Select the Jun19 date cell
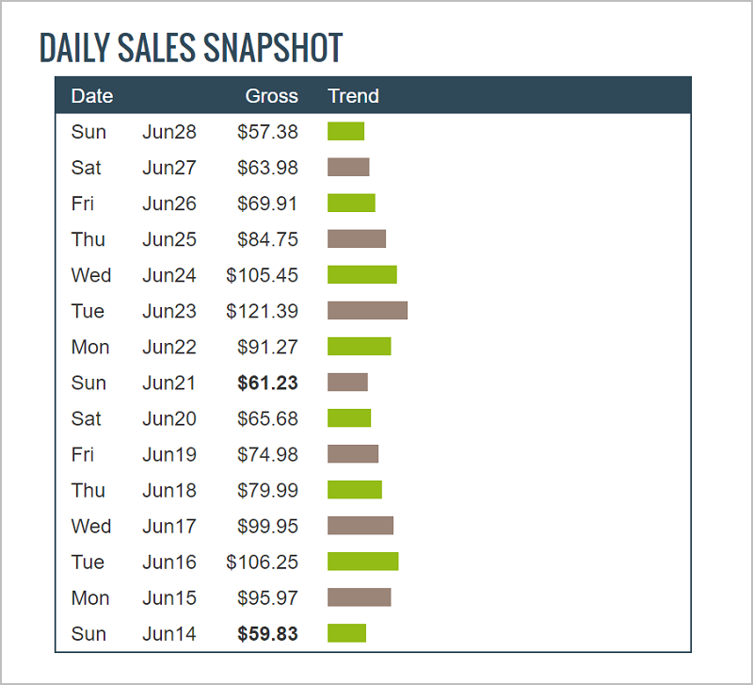753x685 pixels. click(x=169, y=454)
